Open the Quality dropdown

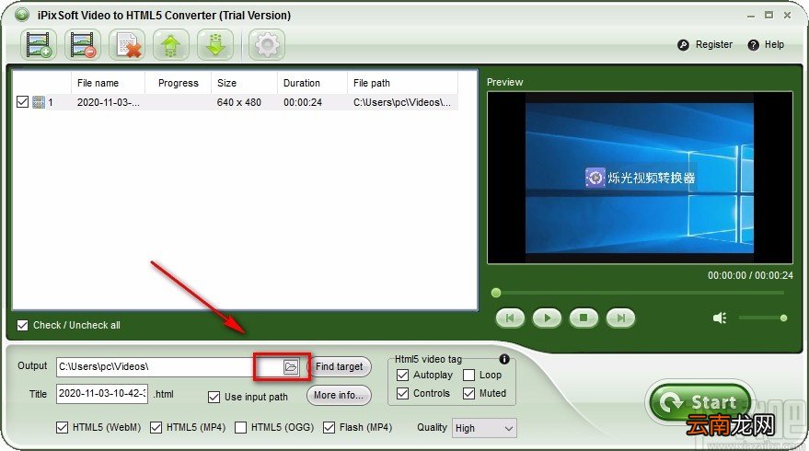coord(484,428)
